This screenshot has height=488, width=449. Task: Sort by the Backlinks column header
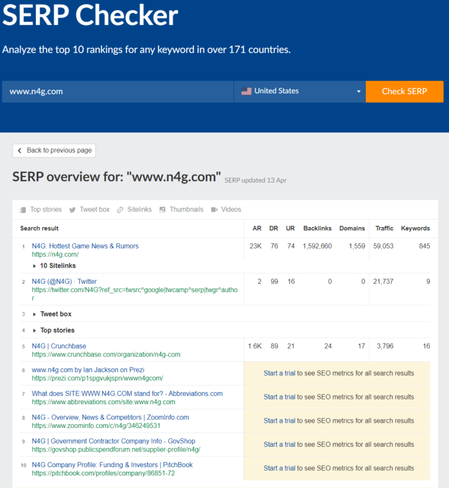point(317,229)
